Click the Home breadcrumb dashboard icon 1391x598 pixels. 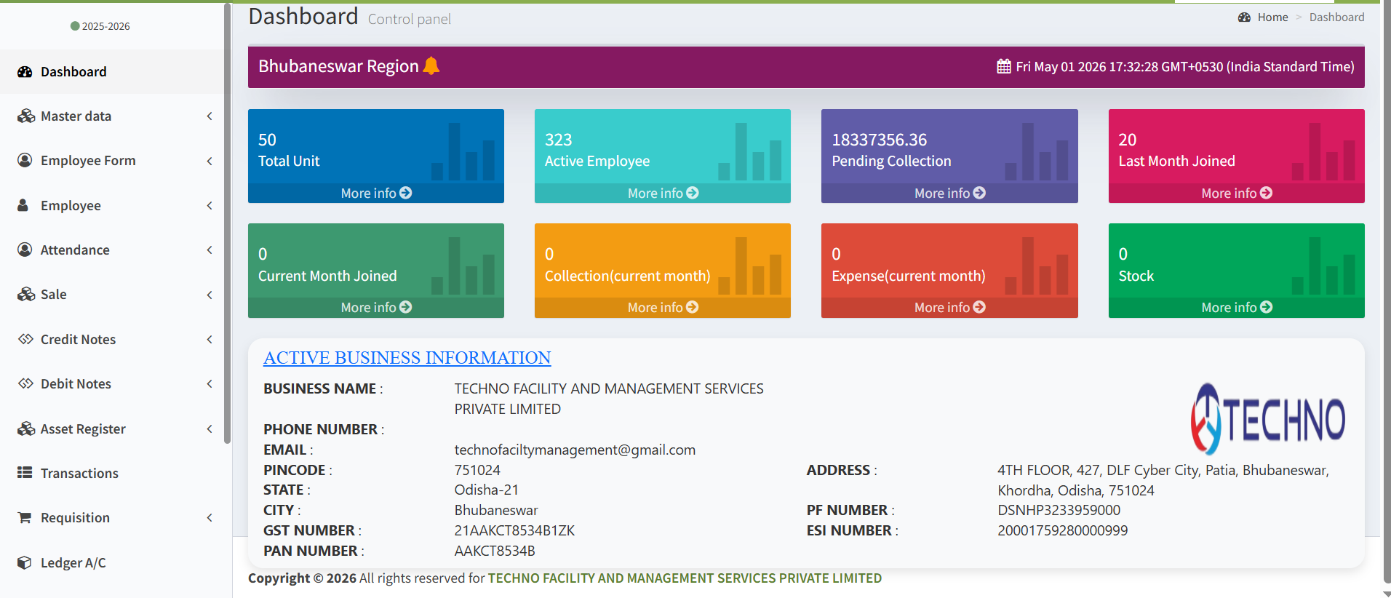tap(1245, 17)
